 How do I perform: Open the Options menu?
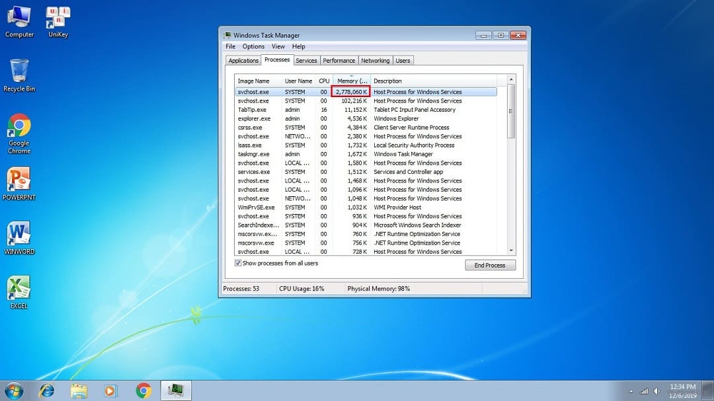[x=253, y=47]
